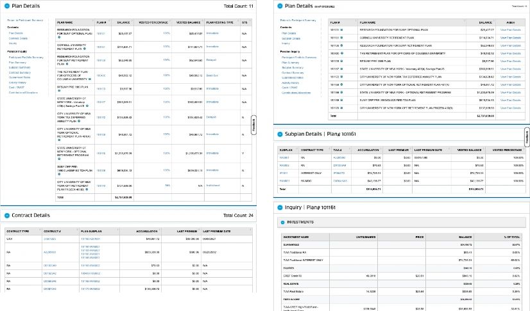Click the Best Svc vesting type link
Viewport: 530px width, 311px height.
(x=212, y=76)
